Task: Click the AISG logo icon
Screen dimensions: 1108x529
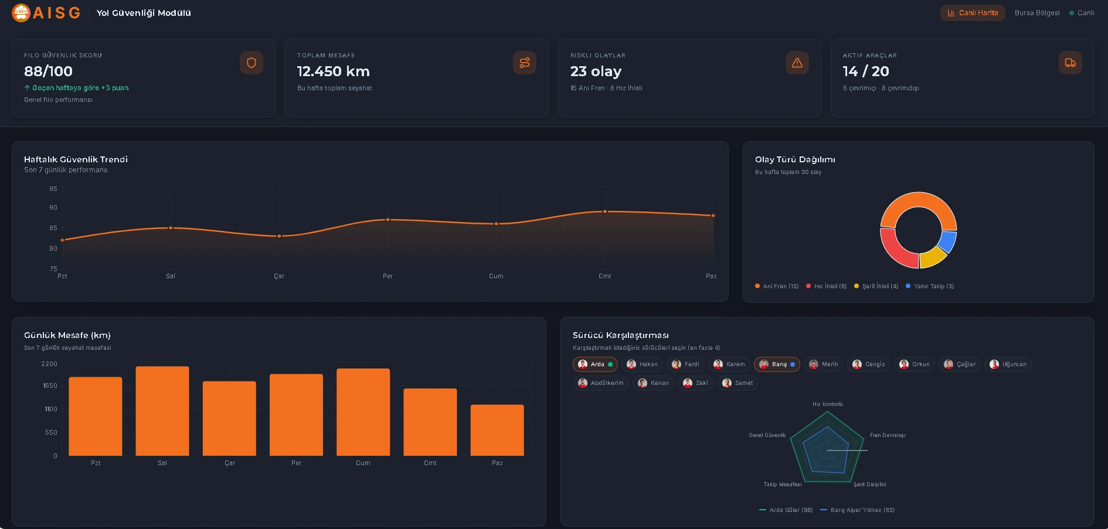Action: (21, 13)
